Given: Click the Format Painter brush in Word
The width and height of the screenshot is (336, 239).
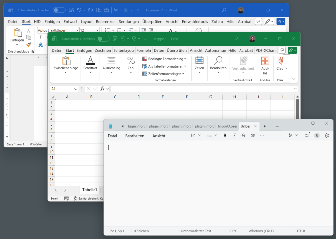Looking at the screenshot, I should click(28, 45).
